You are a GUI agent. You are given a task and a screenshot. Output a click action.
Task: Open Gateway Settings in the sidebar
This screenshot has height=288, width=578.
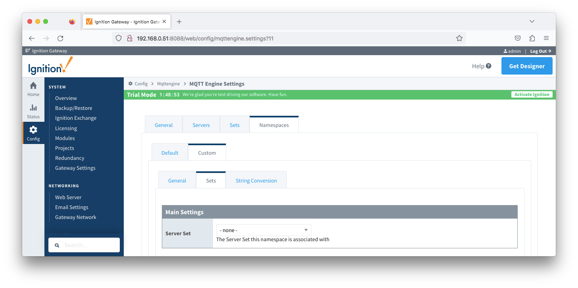tap(75, 168)
